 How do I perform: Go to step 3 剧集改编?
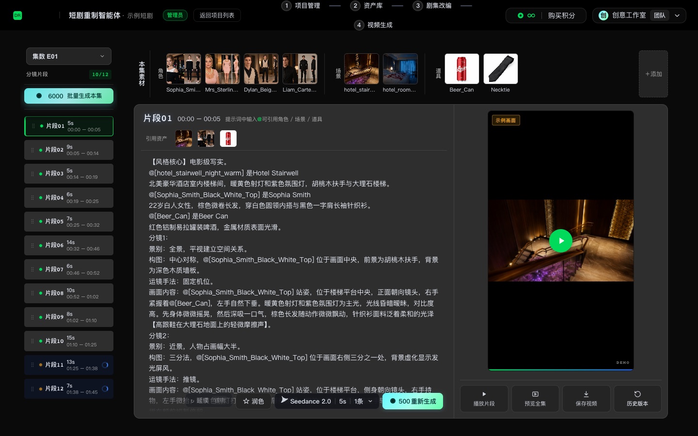[432, 6]
